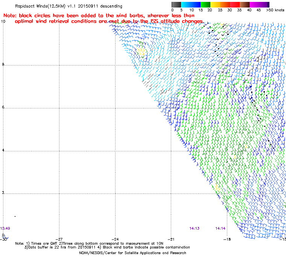The image size is (286, 259).
Task: Click the red 'Note: black circles' warning line
Action: pos(99,15)
